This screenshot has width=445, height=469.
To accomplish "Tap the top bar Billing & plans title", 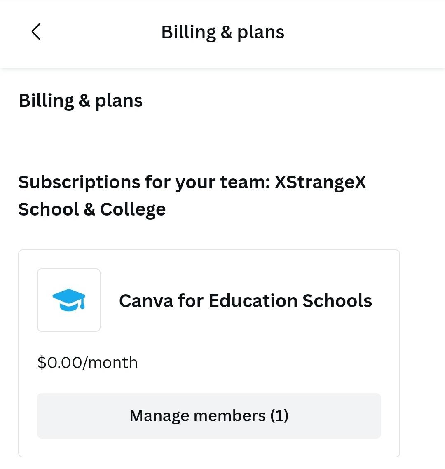I will 222,32.
